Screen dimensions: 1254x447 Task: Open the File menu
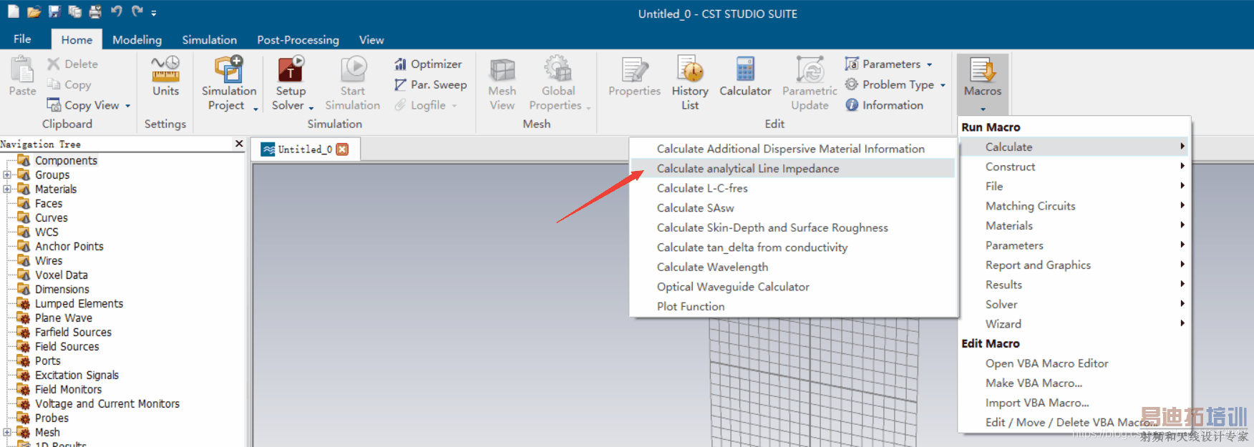tap(22, 39)
